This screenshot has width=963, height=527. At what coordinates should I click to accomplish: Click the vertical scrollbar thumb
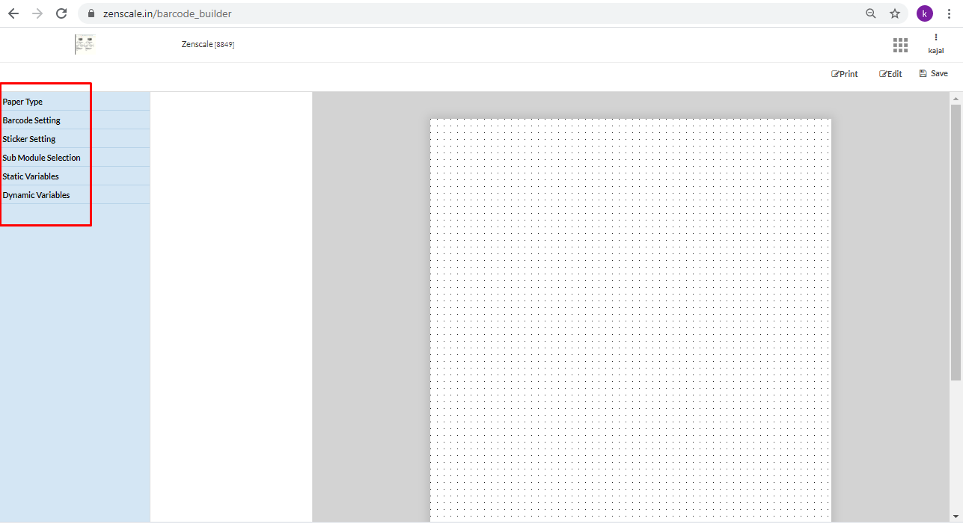tap(956, 243)
